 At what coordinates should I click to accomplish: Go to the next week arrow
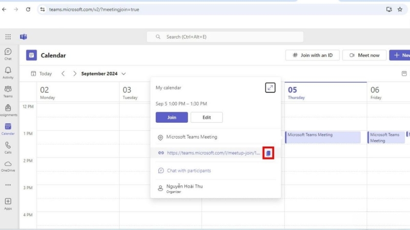(75, 74)
